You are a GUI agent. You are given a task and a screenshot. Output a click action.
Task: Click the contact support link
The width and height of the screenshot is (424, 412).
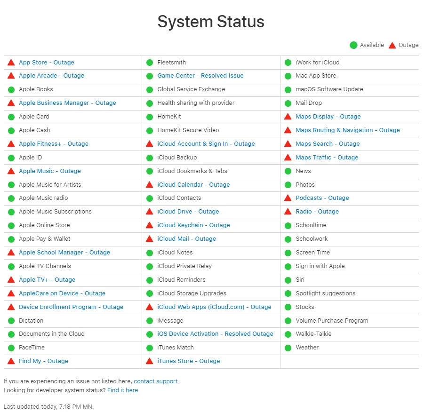click(x=156, y=381)
